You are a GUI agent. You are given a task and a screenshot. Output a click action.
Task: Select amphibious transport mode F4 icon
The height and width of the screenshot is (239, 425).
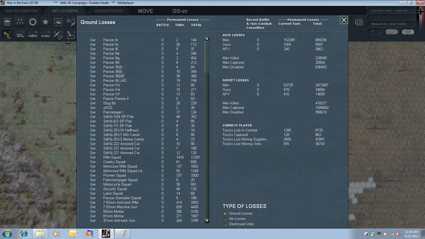45,35
